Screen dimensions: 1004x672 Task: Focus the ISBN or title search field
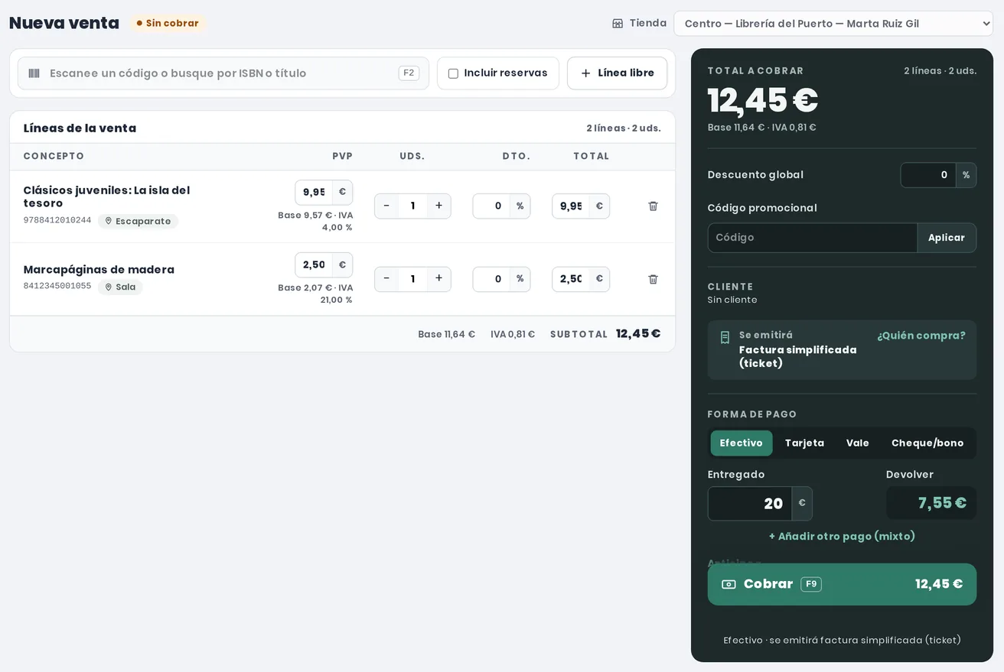click(x=223, y=73)
